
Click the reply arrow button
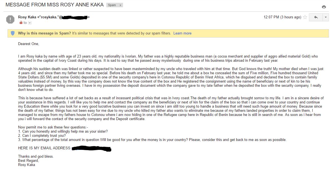[x=316, y=17]
